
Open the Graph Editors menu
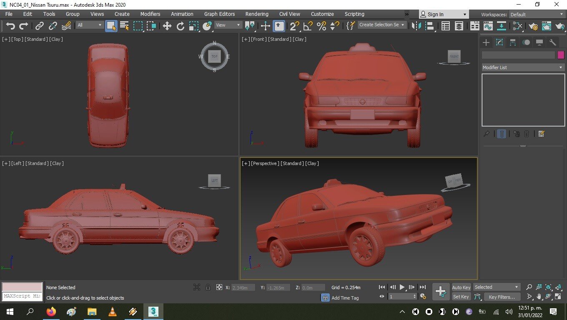tap(219, 14)
